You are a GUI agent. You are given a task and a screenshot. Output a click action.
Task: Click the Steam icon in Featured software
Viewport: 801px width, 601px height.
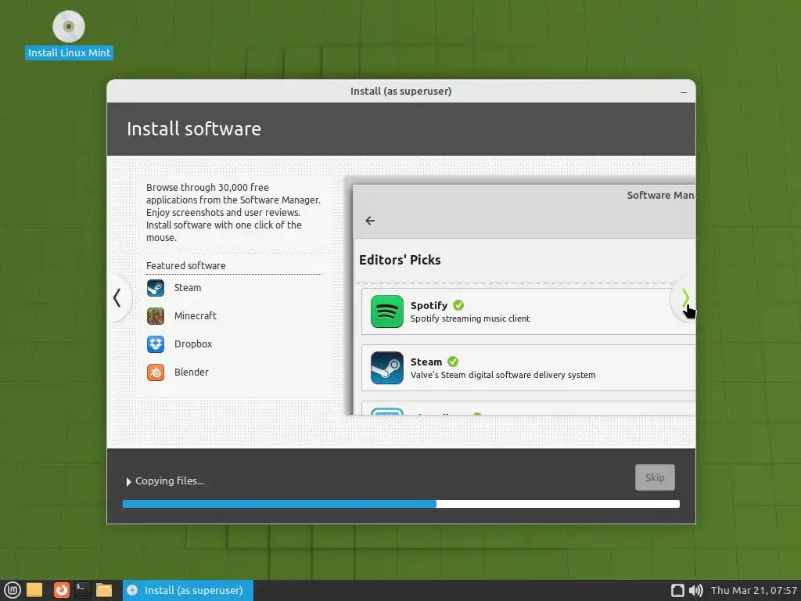[156, 288]
